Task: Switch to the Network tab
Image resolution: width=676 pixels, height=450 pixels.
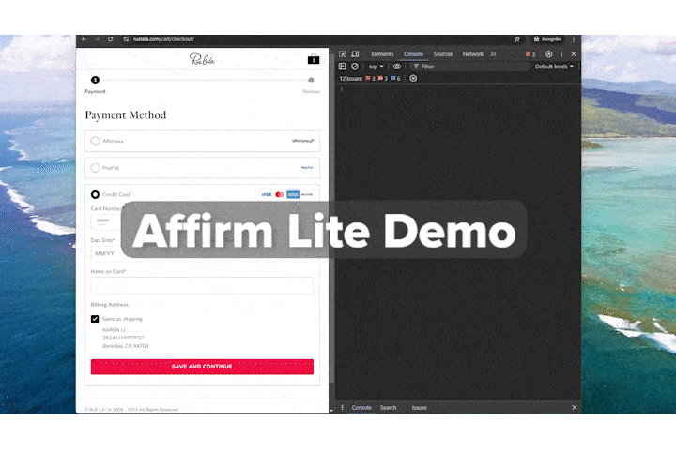Action: 473,54
